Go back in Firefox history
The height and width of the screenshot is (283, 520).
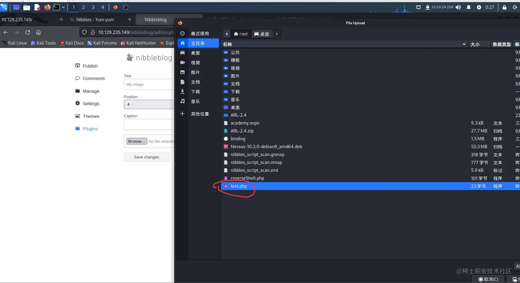[6, 32]
